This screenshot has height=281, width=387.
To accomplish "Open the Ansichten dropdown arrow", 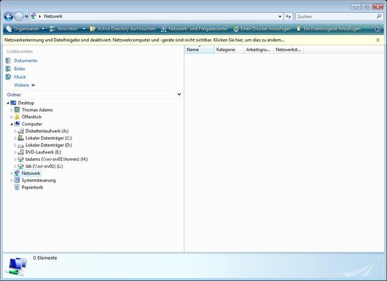I will (83, 29).
